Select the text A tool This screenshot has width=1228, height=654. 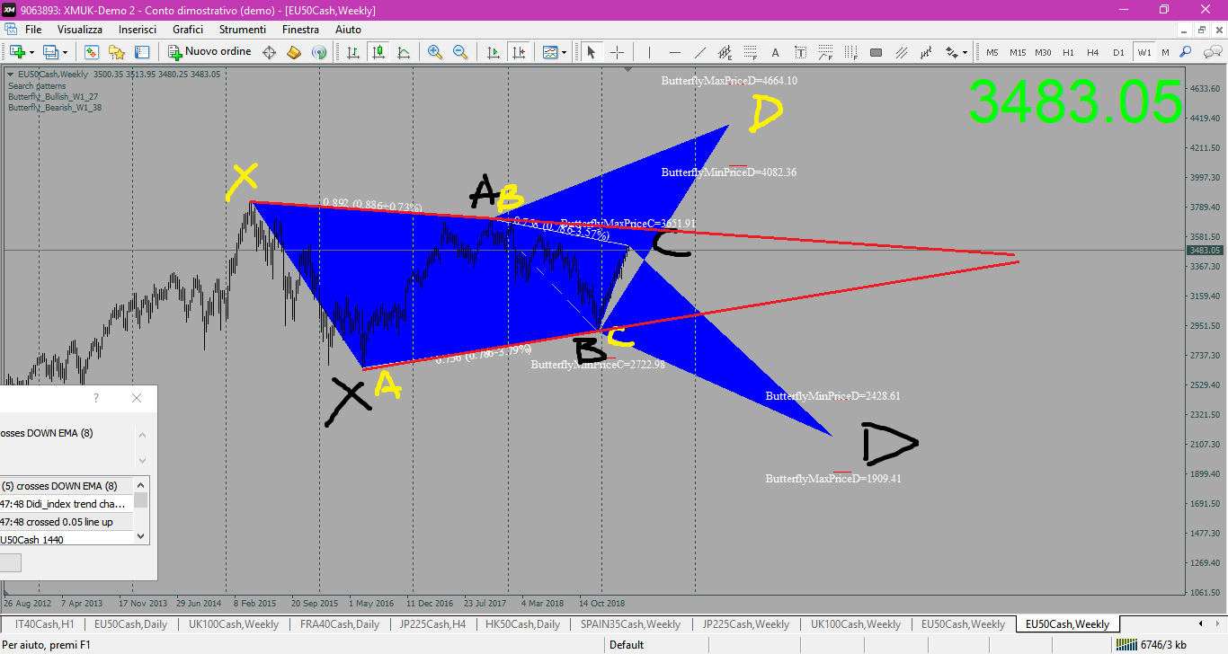tap(775, 52)
